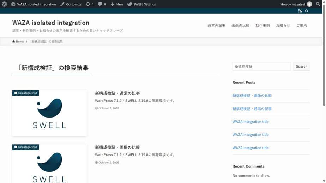Click the October 2, 2026 date of 画像の比較

(x=107, y=163)
